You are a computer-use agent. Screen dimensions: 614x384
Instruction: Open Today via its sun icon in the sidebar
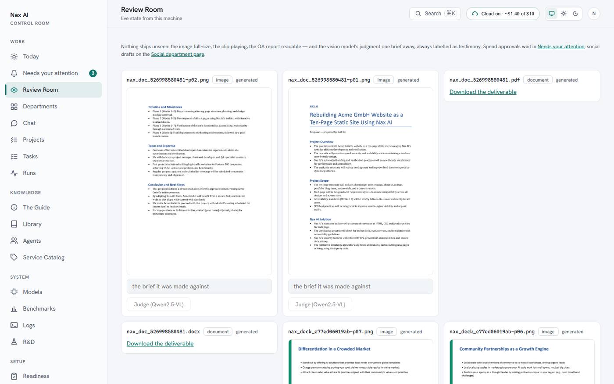[14, 57]
